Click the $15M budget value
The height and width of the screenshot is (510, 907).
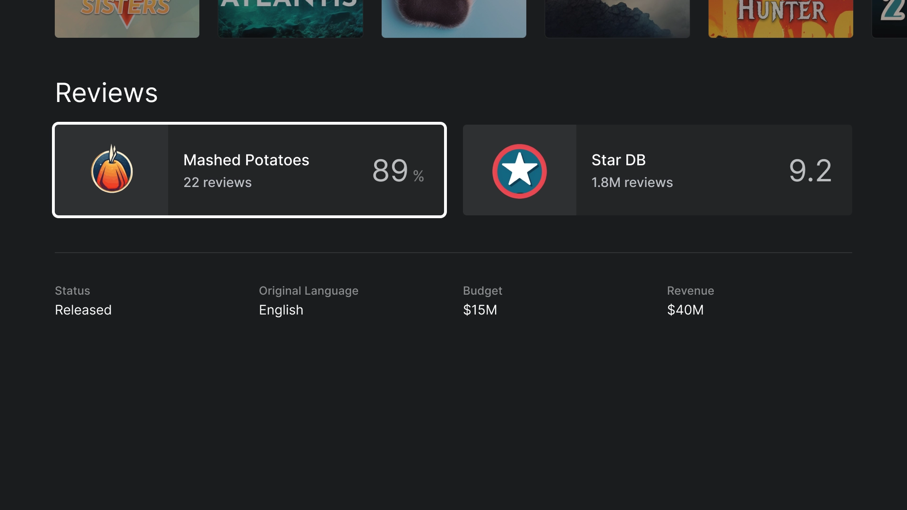click(480, 310)
